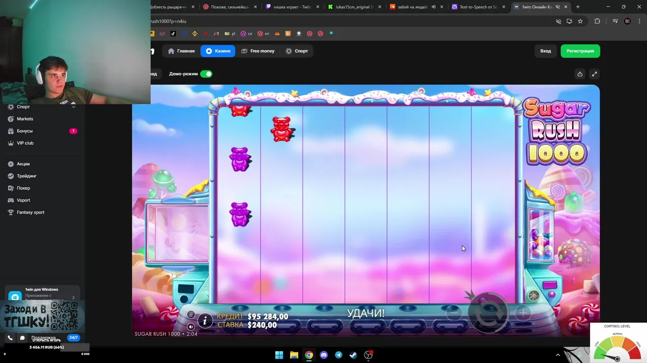Click the VIP club crown icon

coord(11,143)
